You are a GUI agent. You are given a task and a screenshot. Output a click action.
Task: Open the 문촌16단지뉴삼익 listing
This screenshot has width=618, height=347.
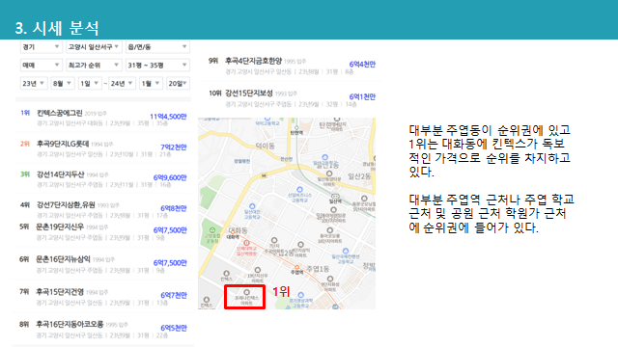[103, 264]
